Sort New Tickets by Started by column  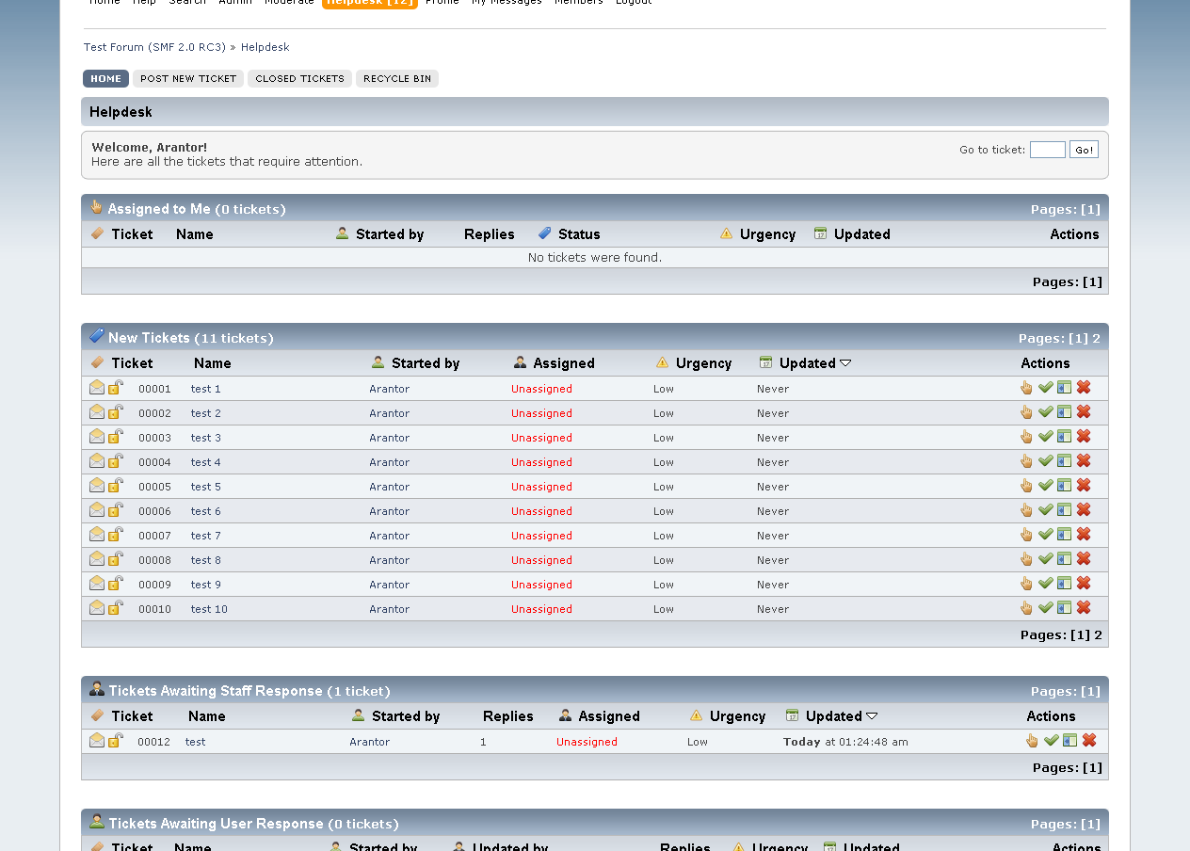[x=426, y=363]
